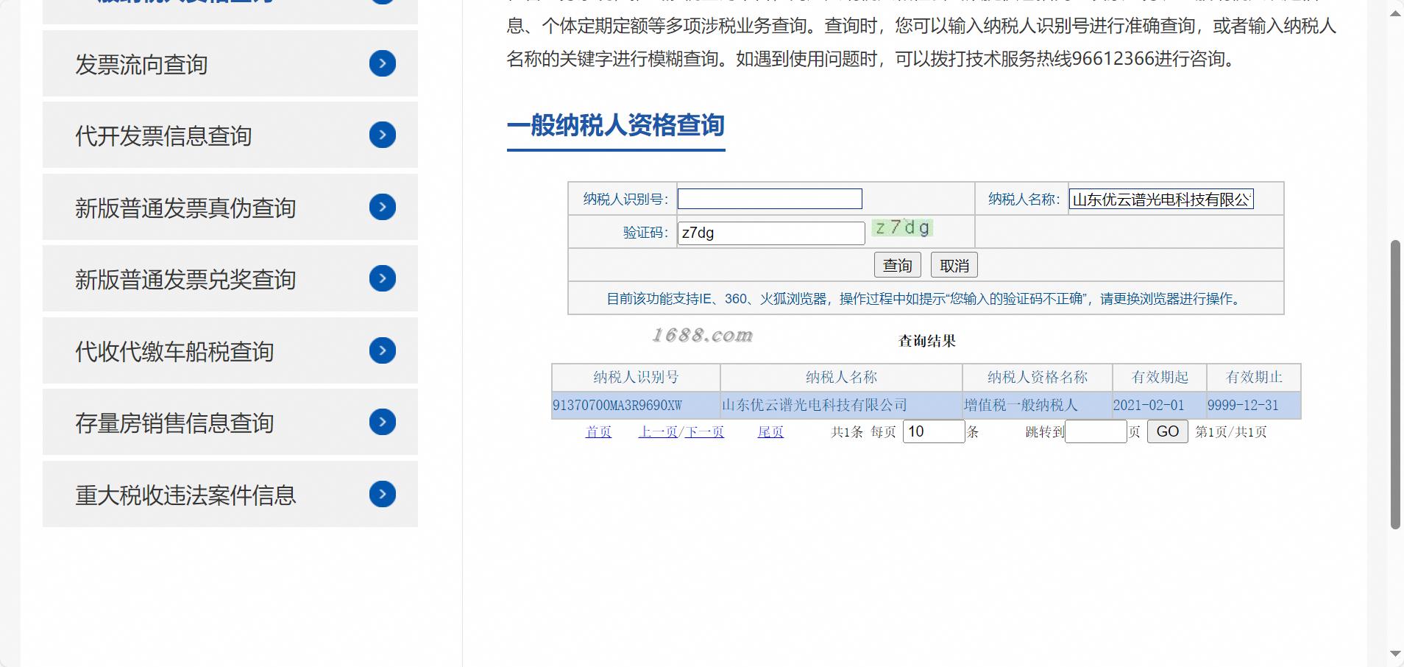This screenshot has height=667, width=1404.
Task: Click 有效期止 column header
Action: (x=1254, y=377)
